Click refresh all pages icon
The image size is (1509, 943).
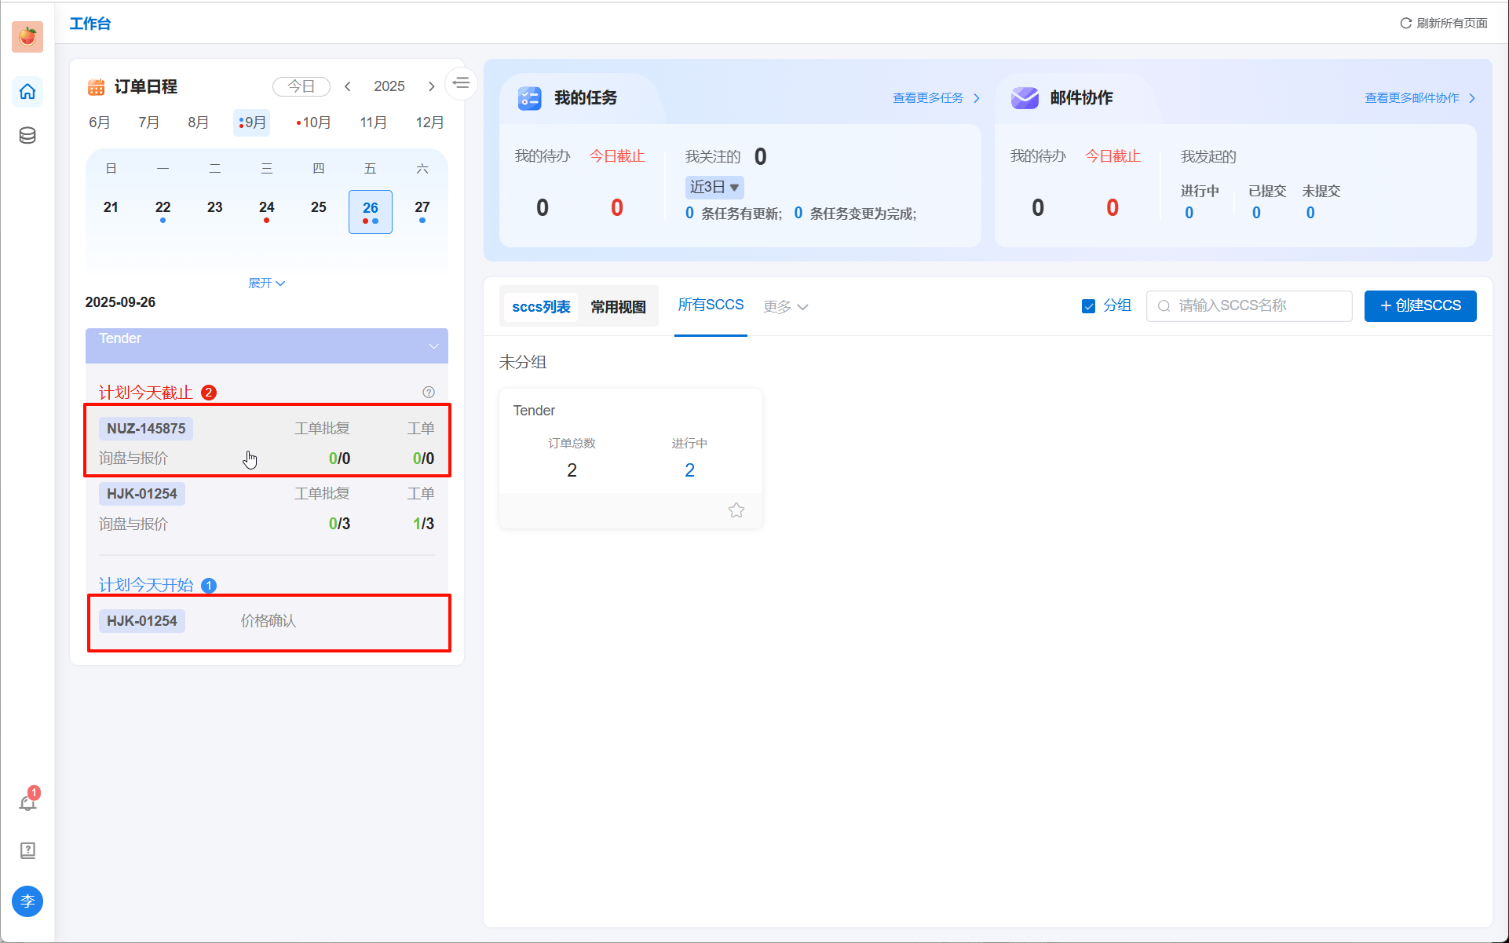(x=1405, y=24)
